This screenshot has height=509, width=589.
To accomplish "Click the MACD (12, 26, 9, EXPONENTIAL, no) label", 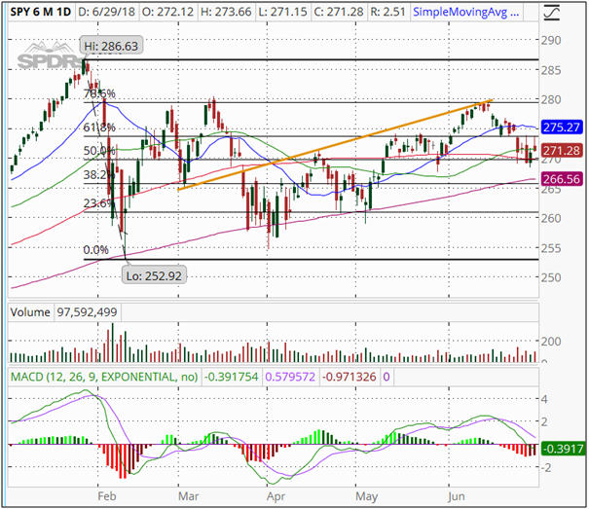I will click(104, 377).
